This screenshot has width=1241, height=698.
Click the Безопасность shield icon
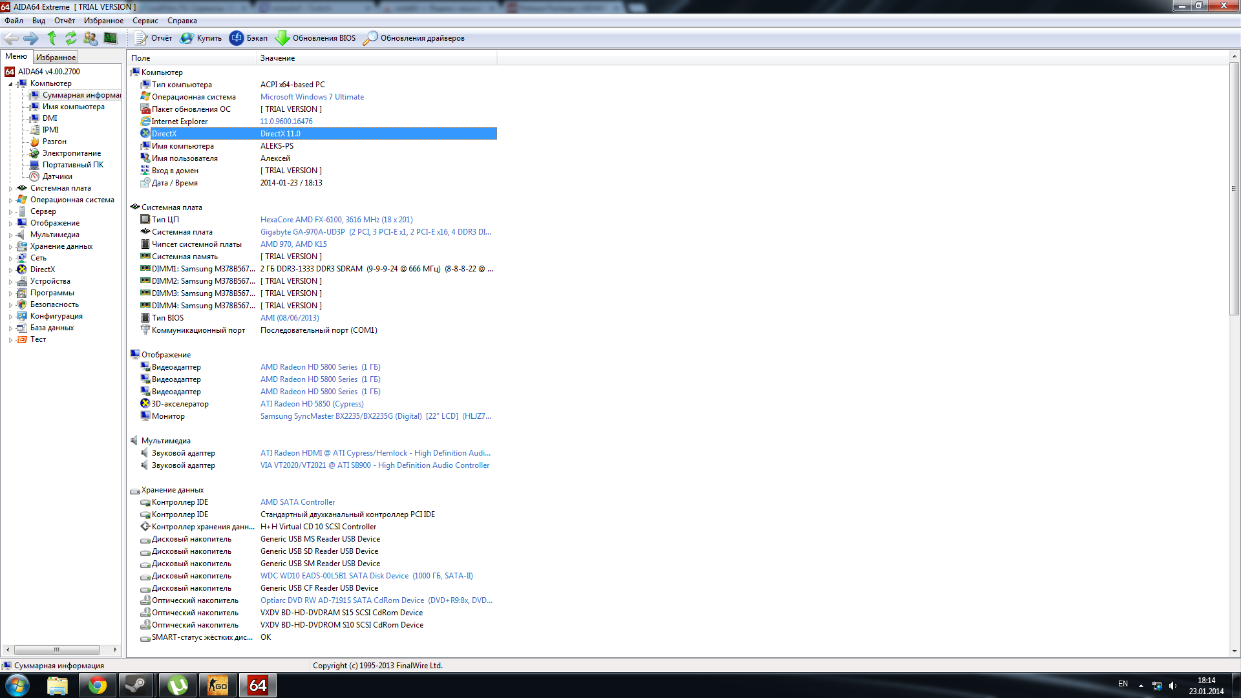pos(22,304)
